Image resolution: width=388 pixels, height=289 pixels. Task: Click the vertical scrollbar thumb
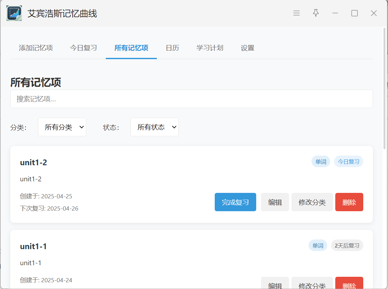(x=384, y=88)
